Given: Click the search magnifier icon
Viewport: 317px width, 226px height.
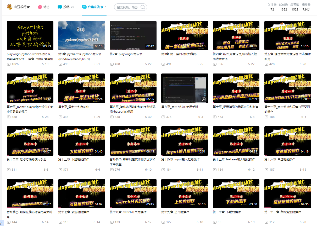Looking at the screenshot, I should 143,7.
